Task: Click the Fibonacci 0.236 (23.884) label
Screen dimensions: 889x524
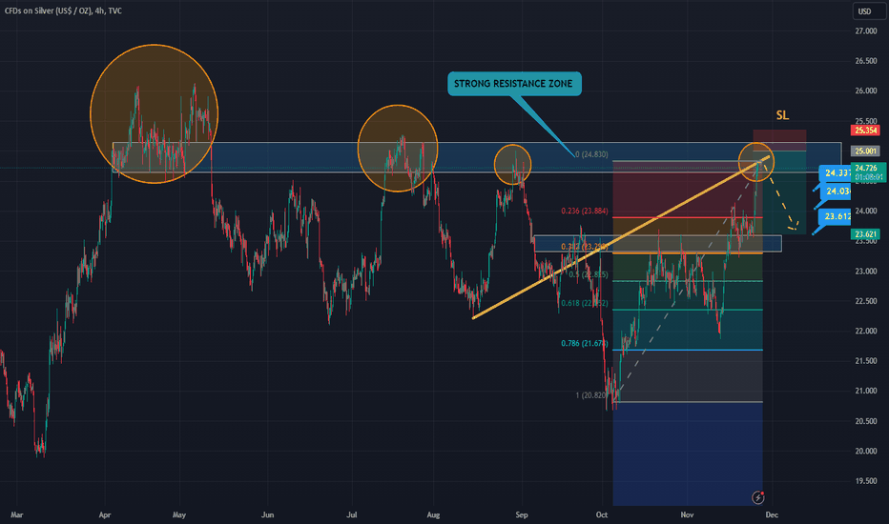Action: (585, 212)
